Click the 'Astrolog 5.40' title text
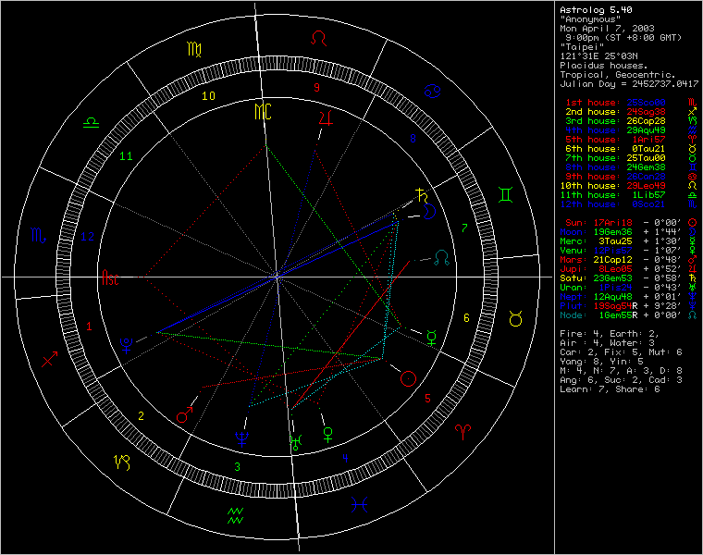 pos(596,10)
